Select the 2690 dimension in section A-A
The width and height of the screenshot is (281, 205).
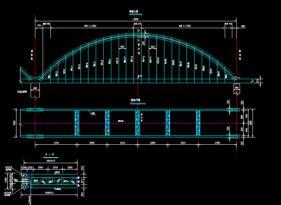[70, 167]
